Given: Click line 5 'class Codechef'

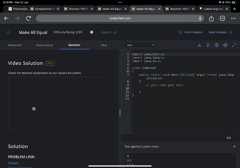Looking at the screenshot, I should (x=144, y=68).
